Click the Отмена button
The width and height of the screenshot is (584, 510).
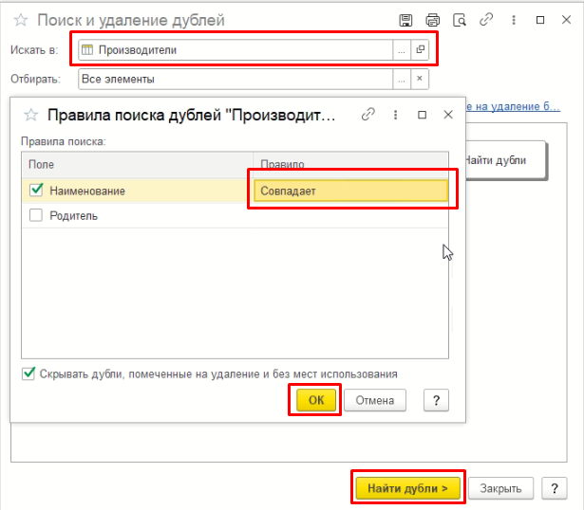[375, 400]
